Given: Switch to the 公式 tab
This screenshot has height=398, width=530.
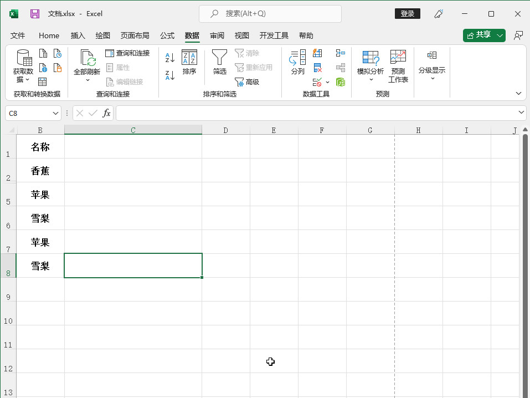Looking at the screenshot, I should coord(167,35).
